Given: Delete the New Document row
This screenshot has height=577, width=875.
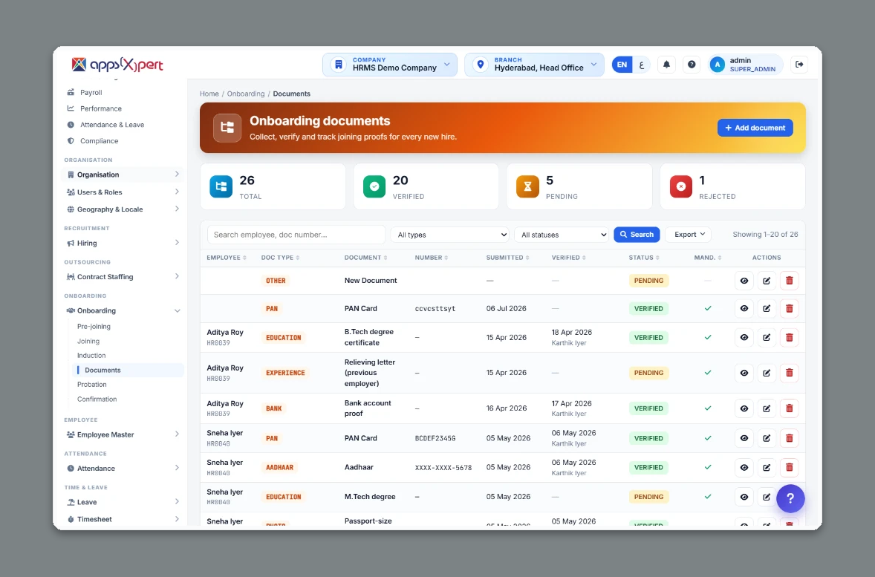Looking at the screenshot, I should click(789, 281).
